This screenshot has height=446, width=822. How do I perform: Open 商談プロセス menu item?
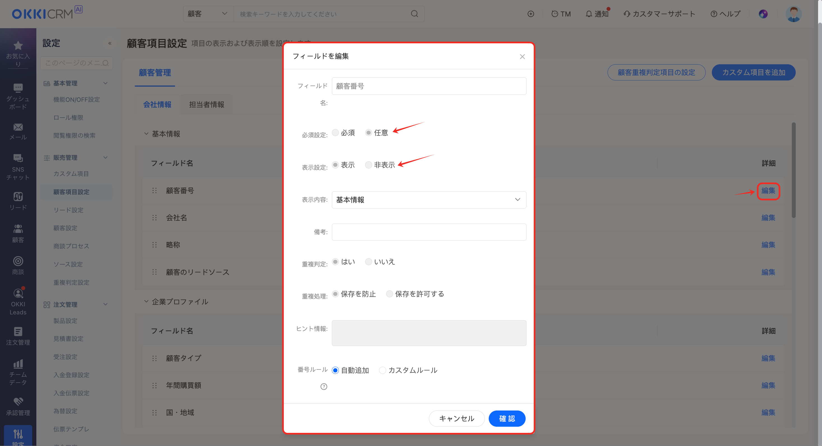tap(71, 246)
